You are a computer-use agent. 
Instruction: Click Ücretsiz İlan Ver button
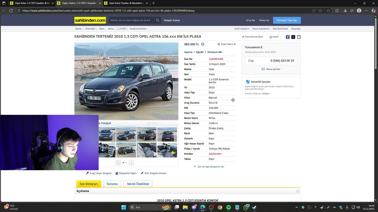[x=287, y=20]
